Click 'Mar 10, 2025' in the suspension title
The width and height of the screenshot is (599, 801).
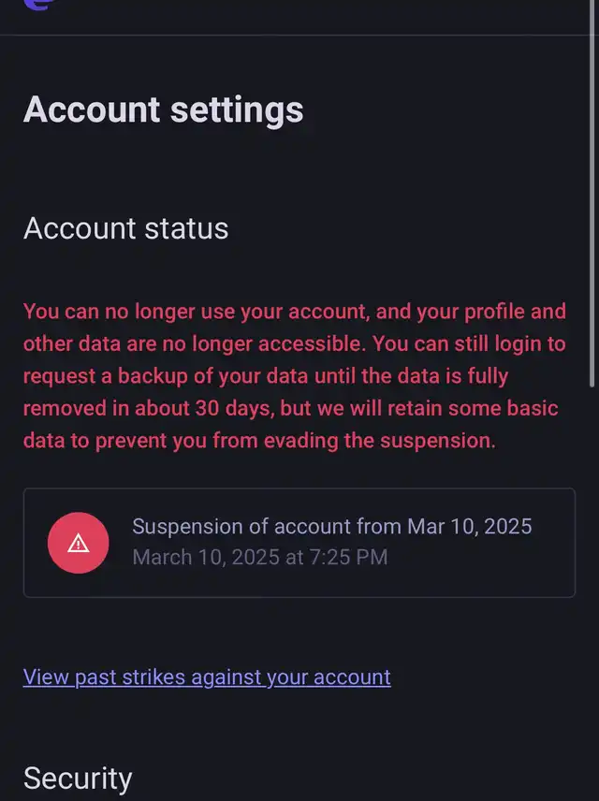tap(469, 526)
